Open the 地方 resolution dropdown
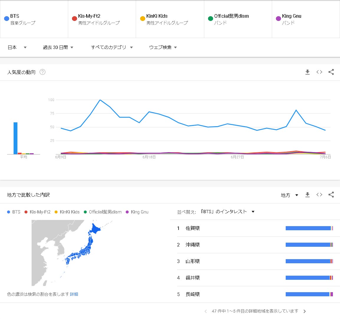The image size is (340, 319). click(x=289, y=195)
